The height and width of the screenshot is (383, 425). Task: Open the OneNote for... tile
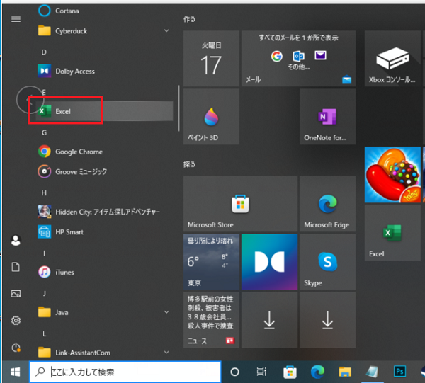click(327, 117)
